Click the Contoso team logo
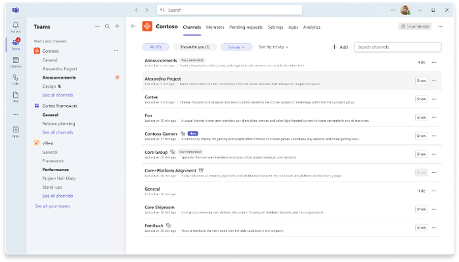459x262 pixels. point(147,26)
